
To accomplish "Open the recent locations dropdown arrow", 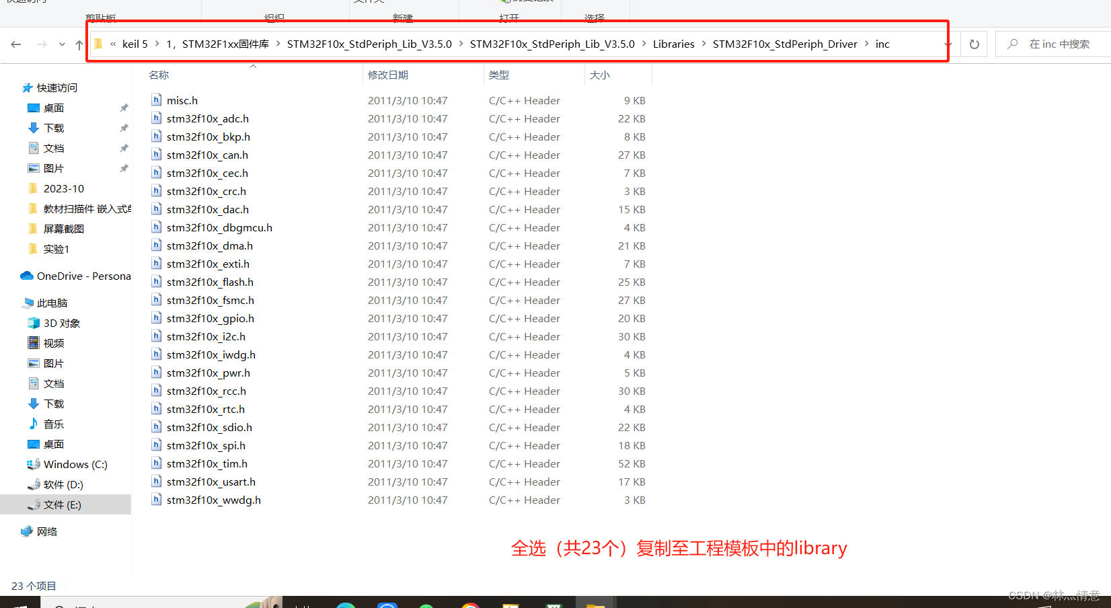I will click(x=62, y=44).
